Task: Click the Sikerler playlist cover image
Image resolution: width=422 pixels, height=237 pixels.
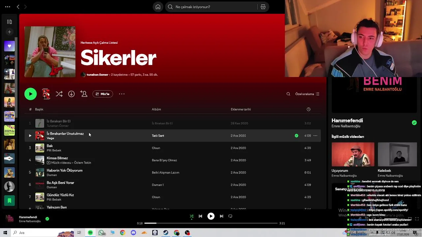Action: click(x=50, y=52)
